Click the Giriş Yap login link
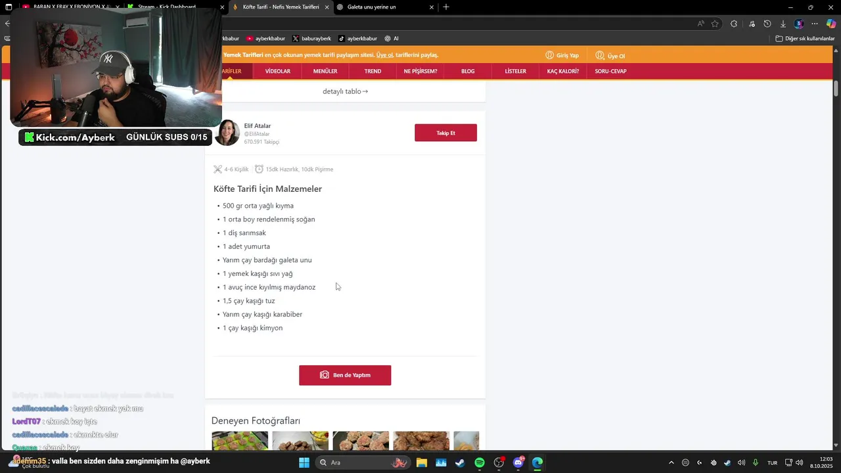The height and width of the screenshot is (473, 841). [562, 55]
